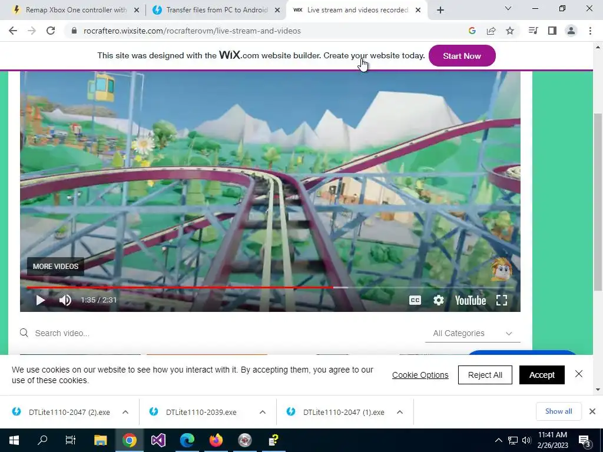Expand options for DTLite1110-2039.exe

point(263,412)
